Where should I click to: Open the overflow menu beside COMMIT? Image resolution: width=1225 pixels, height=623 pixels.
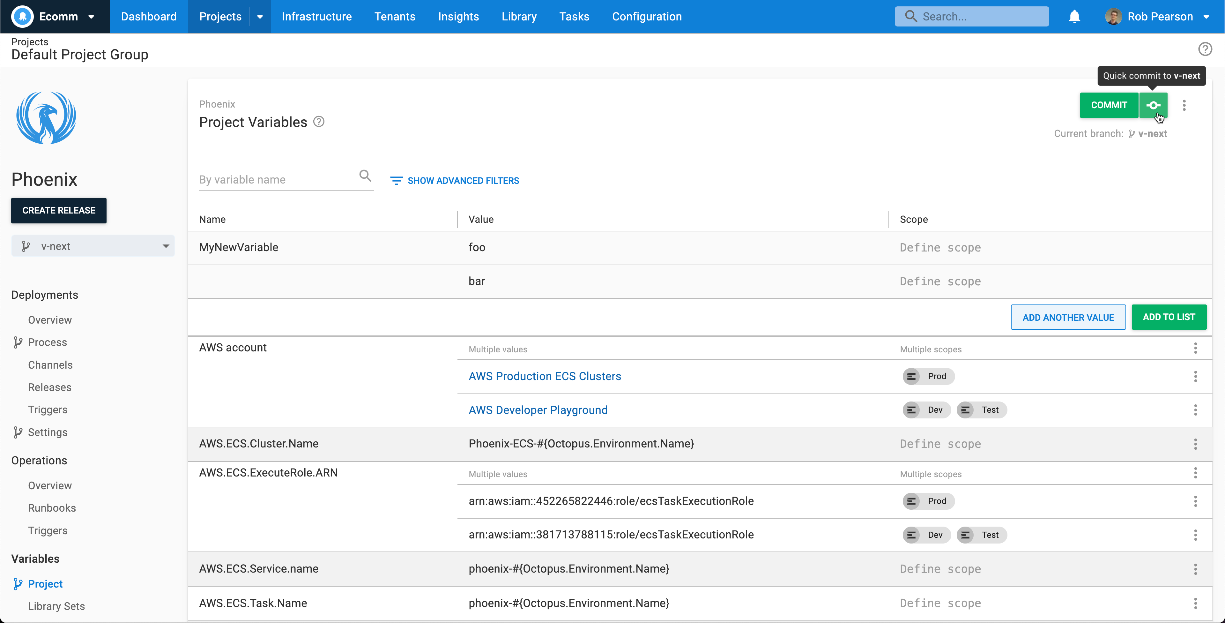(x=1184, y=105)
